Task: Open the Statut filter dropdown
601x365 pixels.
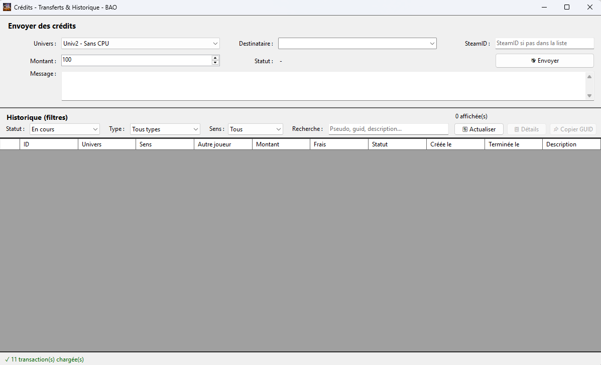Action: (x=64, y=129)
